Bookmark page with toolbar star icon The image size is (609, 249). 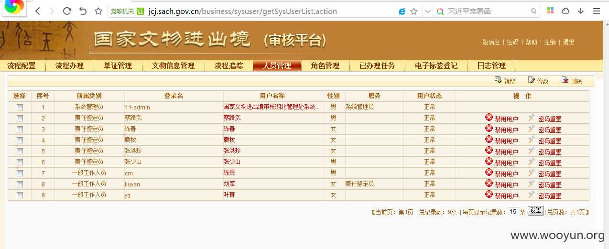[98, 11]
